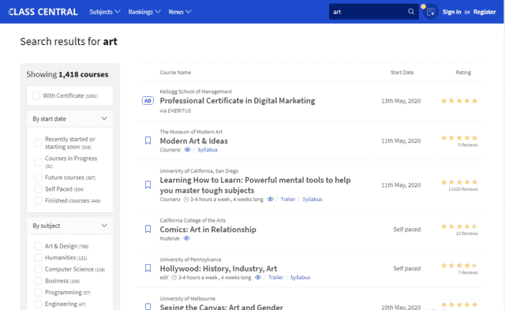Screen dimensions: 505x310
Task: Click the Rating column header
Action: [x=463, y=73]
